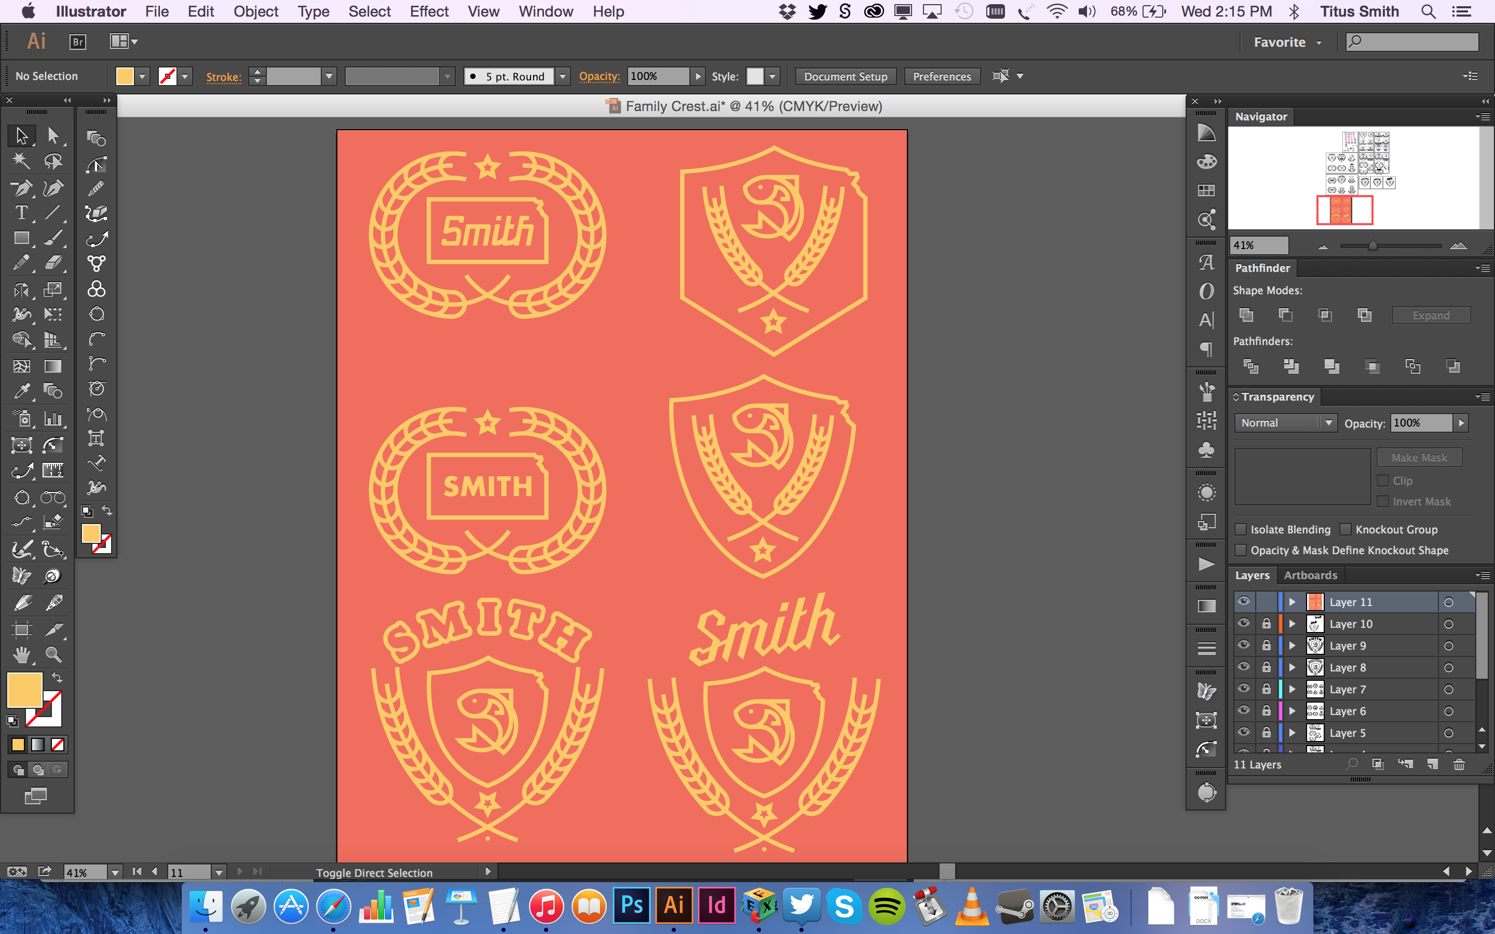The height and width of the screenshot is (934, 1495).
Task: Click the Opacity label in control bar
Action: (599, 76)
